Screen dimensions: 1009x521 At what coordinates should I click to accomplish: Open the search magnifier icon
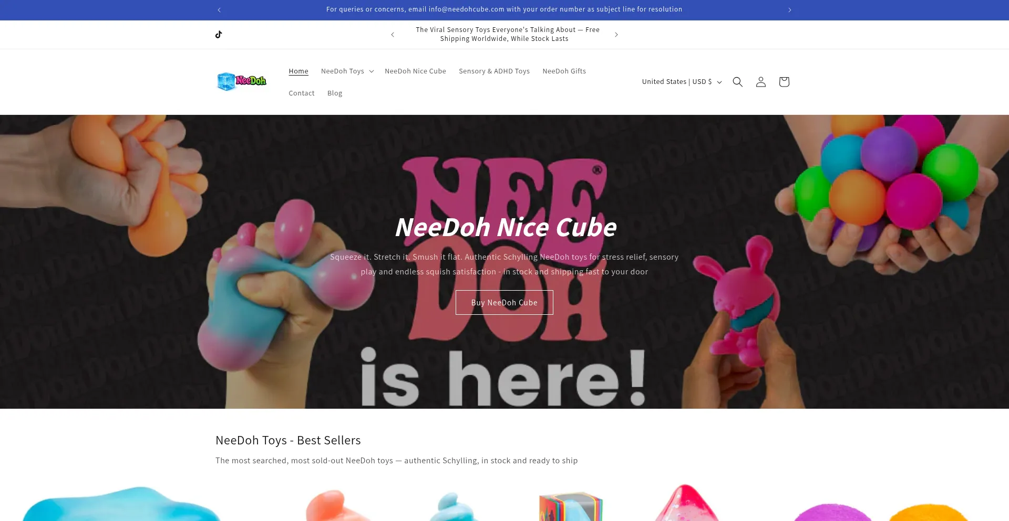pos(737,82)
